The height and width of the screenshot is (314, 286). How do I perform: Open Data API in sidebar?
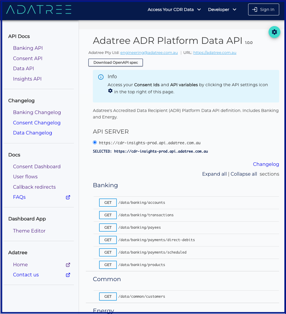click(x=23, y=68)
